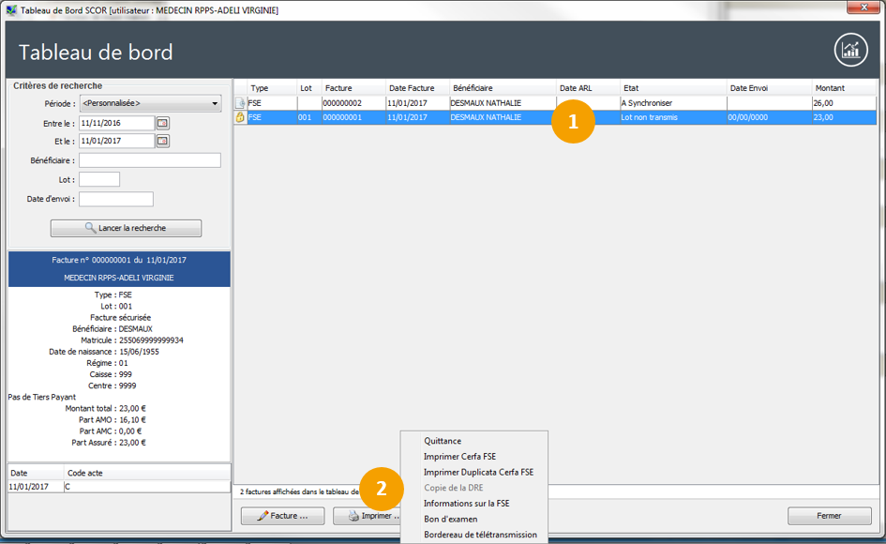Click the Bénéficiaire search input field
886x544 pixels.
pyautogui.click(x=149, y=160)
